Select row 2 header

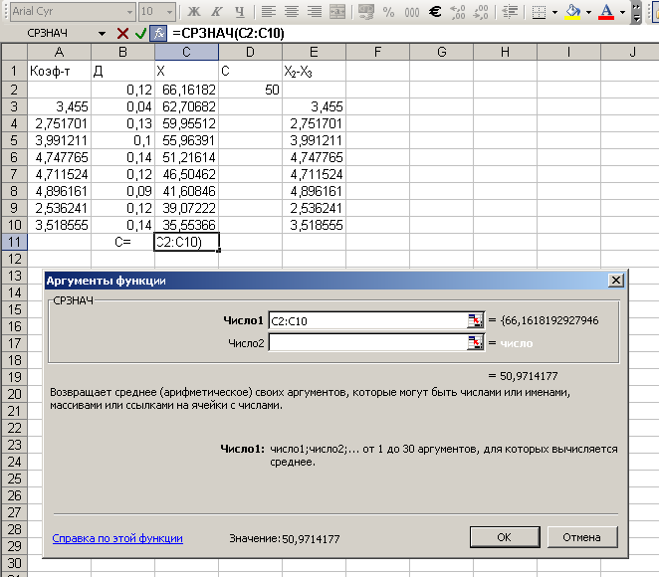point(14,90)
